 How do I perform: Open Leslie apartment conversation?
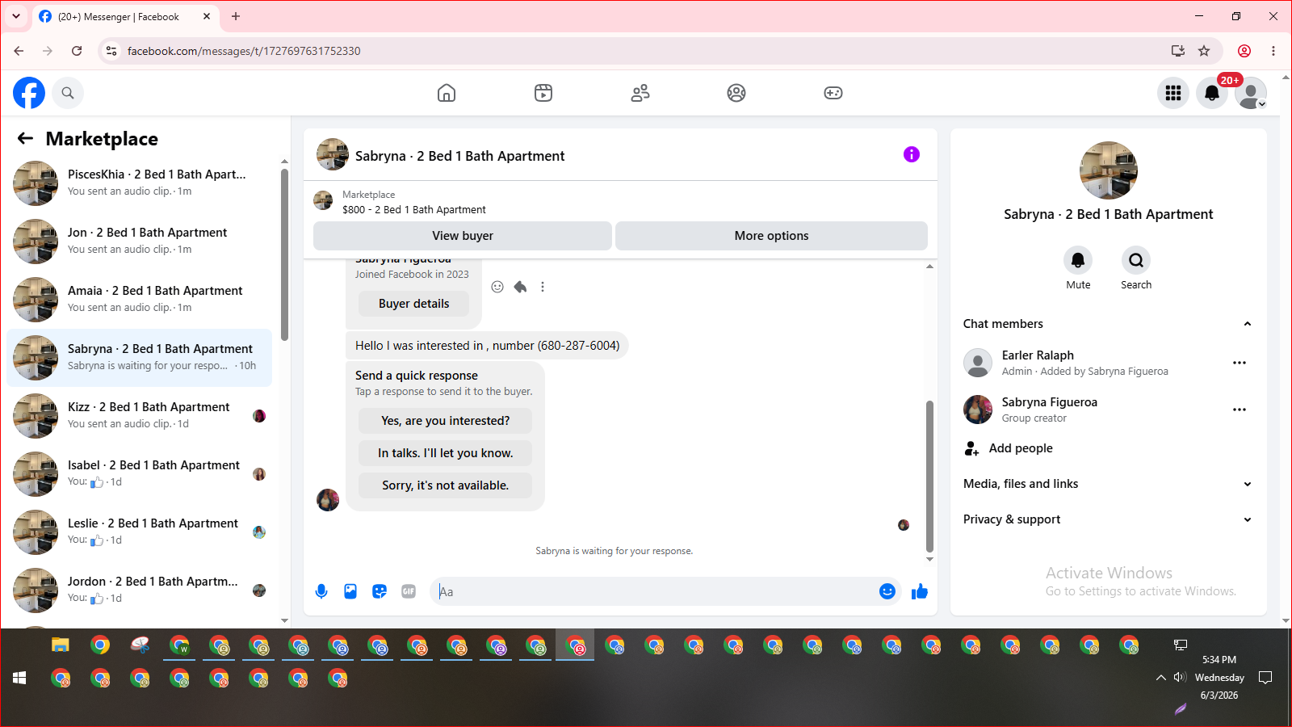coord(139,532)
